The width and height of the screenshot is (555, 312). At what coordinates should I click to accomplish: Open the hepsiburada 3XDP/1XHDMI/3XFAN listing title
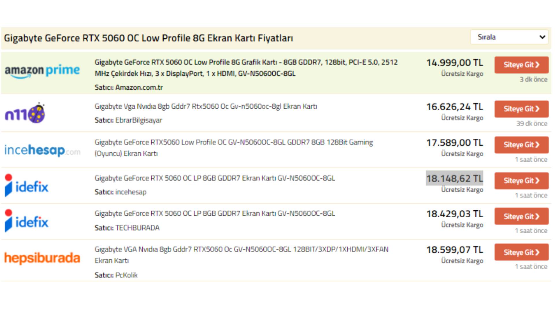tap(241, 255)
